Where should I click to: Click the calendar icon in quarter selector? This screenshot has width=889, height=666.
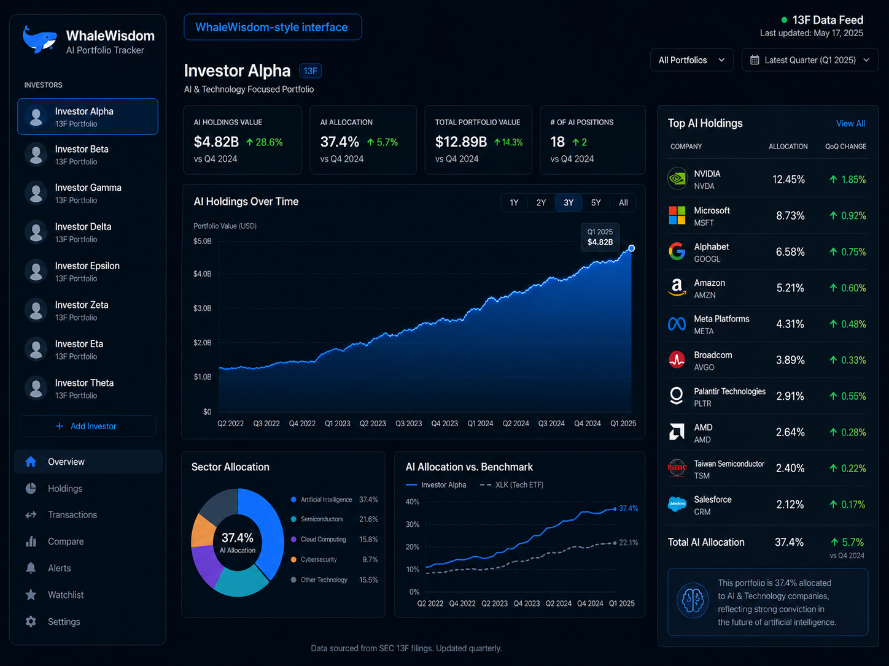[755, 60]
